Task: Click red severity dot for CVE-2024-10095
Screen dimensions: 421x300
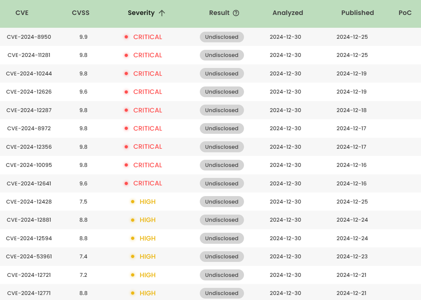Action: coord(126,165)
